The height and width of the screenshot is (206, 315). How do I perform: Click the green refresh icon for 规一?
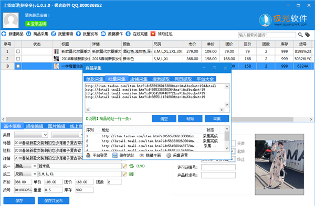pos(131,166)
